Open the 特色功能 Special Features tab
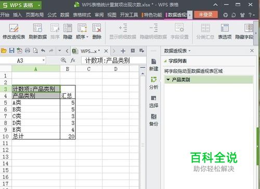Viewport: 260px width, 189px height. tap(152, 15)
